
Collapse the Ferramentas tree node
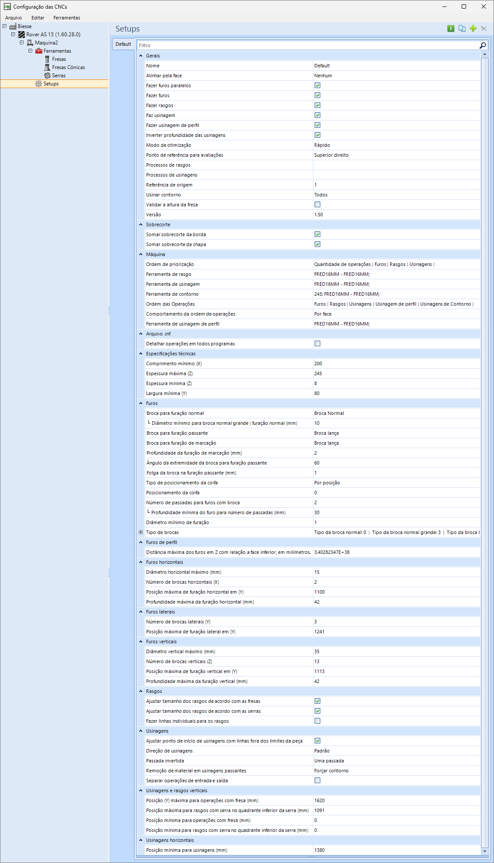point(30,51)
